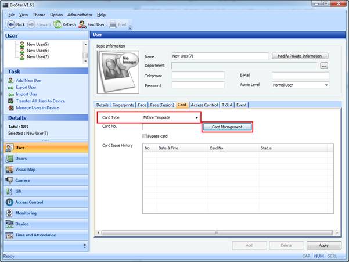Click the Transfer All Users to Device link

[40, 101]
